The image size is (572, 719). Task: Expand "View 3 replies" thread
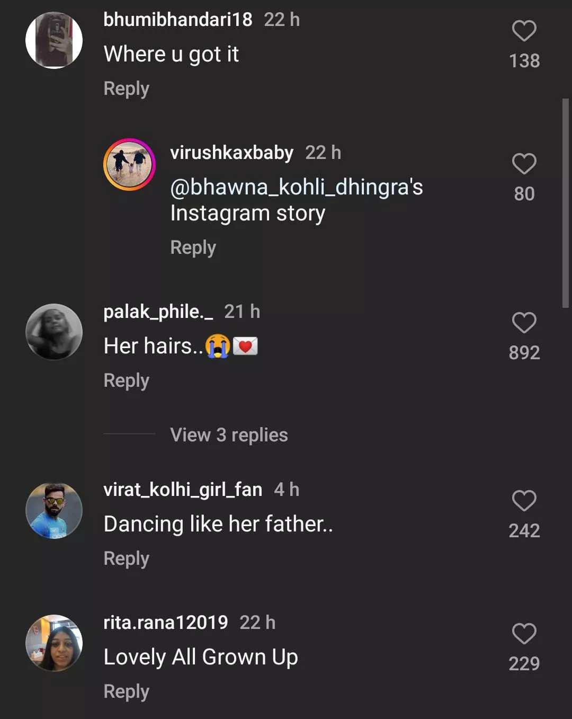click(229, 435)
